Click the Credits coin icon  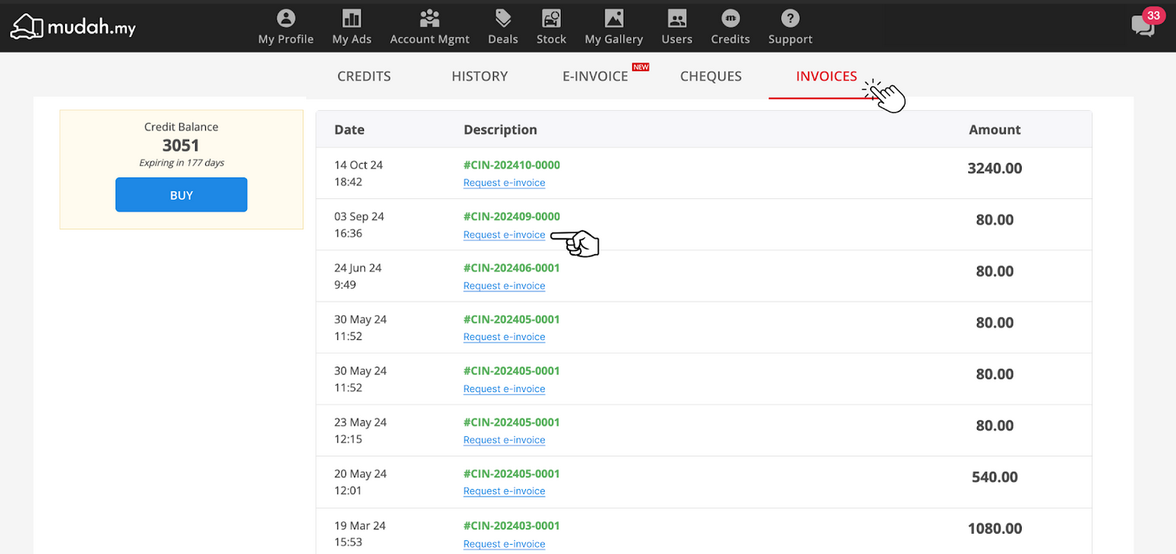click(730, 19)
